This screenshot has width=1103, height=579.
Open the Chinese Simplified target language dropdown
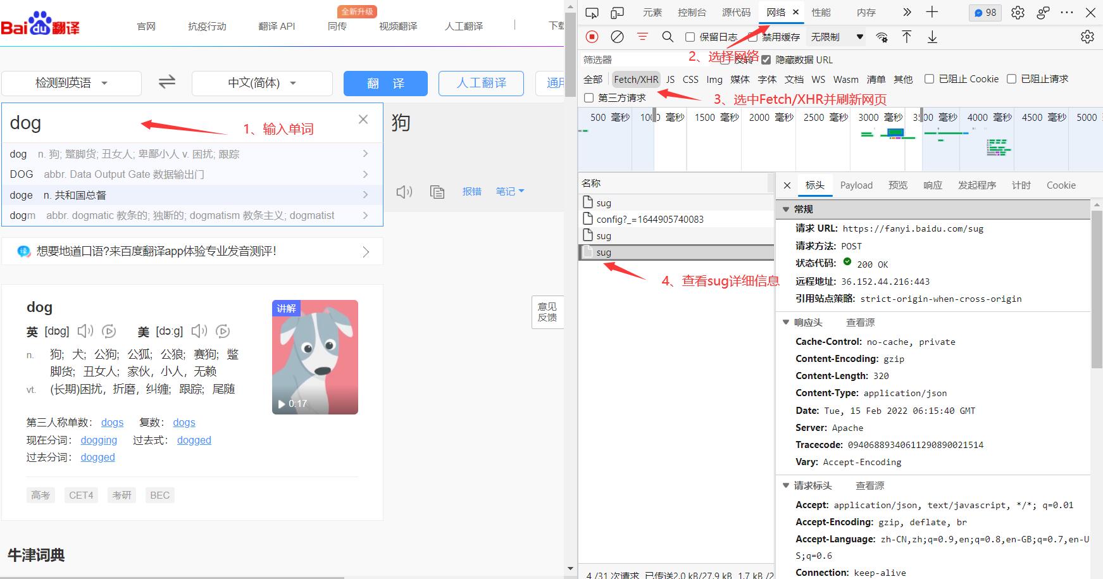click(x=262, y=83)
